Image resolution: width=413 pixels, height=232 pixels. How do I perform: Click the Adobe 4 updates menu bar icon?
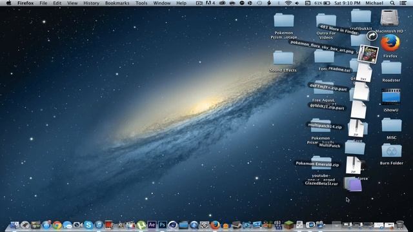[x=210, y=3]
